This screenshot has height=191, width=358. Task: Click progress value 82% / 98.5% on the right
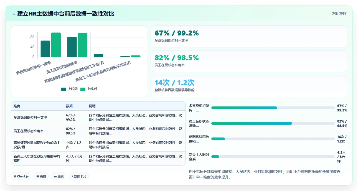pyautogui.click(x=342, y=123)
